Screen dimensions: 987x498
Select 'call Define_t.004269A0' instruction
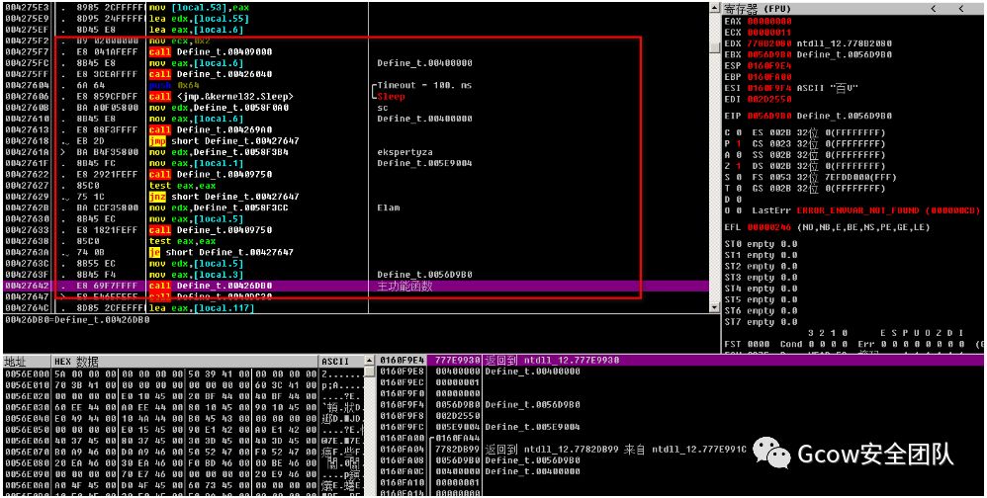tap(211, 129)
